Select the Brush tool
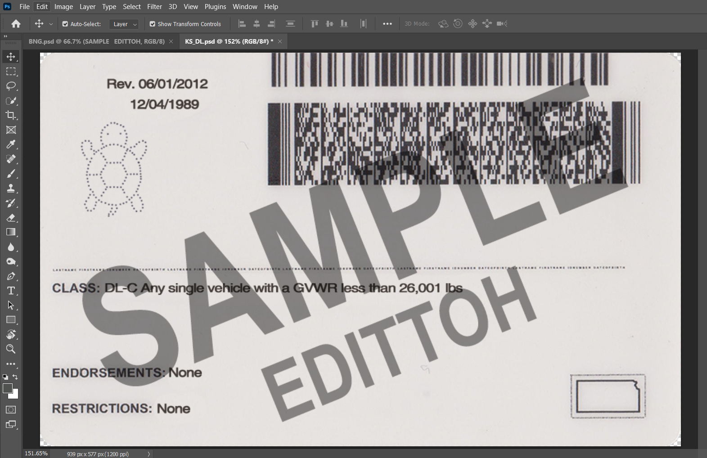707x458 pixels. tap(11, 174)
